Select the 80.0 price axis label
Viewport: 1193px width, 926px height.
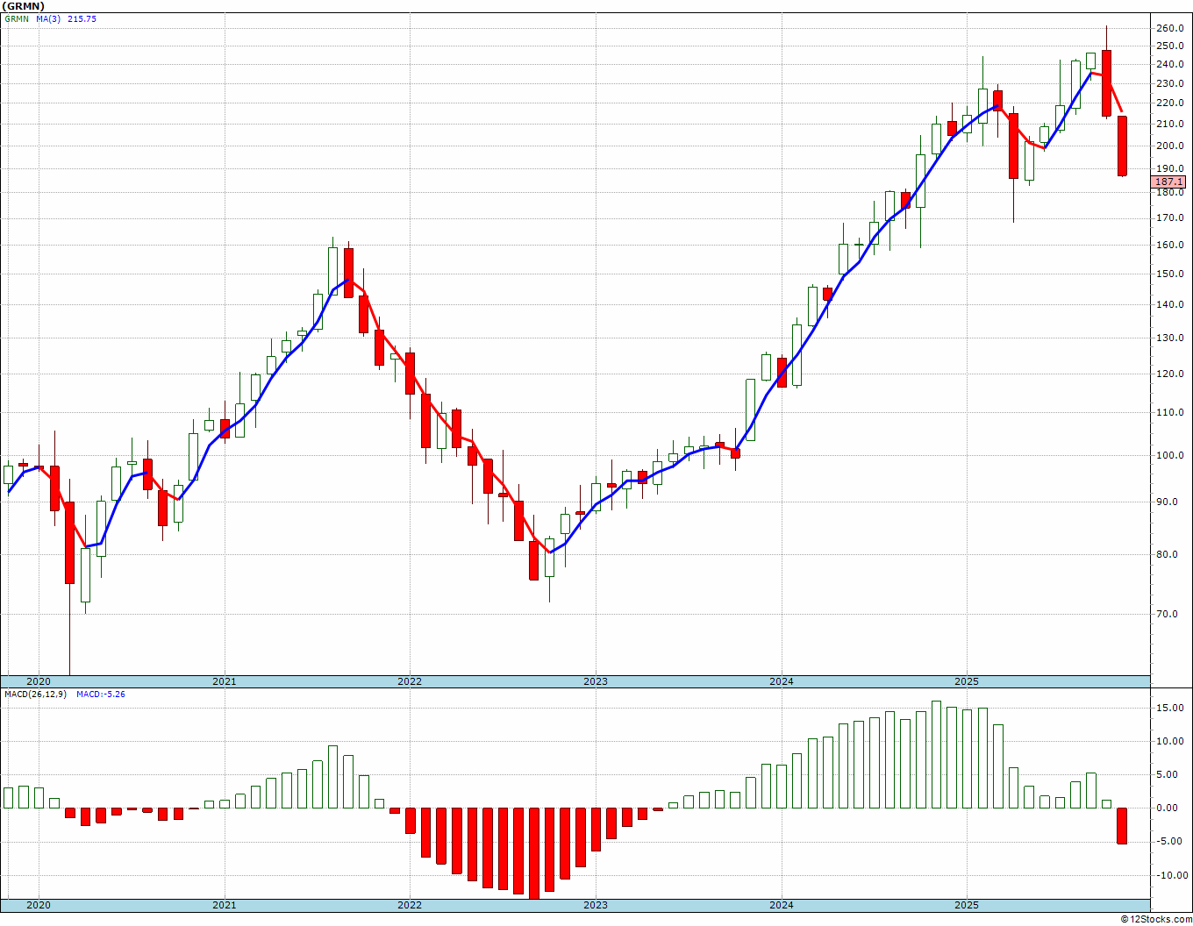coord(1168,554)
